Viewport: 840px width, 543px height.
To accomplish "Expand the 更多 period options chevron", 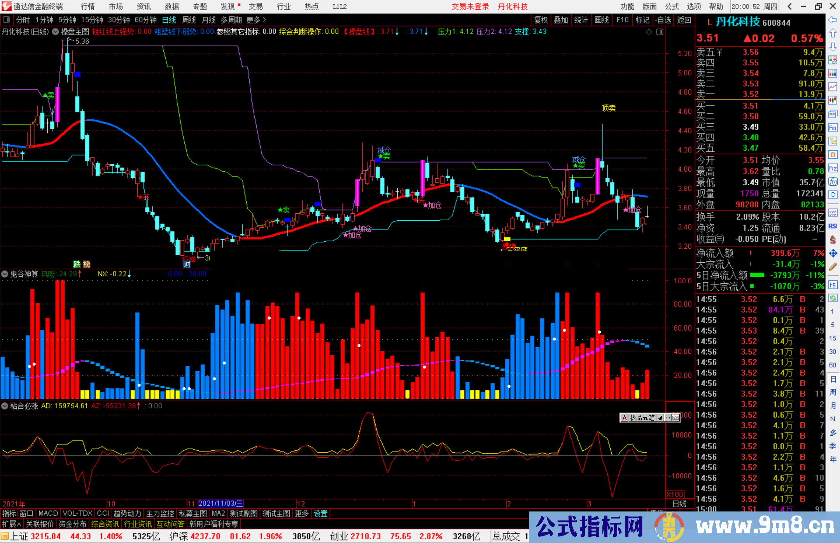I will 264,19.
